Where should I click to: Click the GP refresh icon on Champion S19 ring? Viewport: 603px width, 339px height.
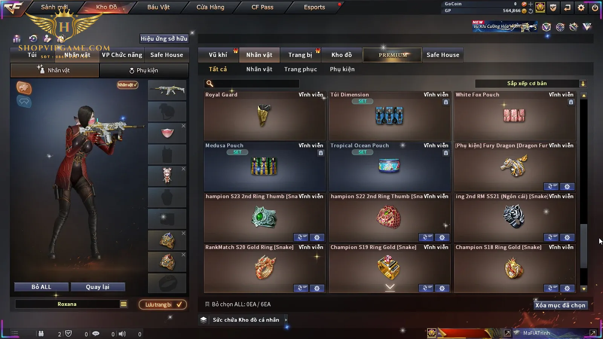point(426,288)
